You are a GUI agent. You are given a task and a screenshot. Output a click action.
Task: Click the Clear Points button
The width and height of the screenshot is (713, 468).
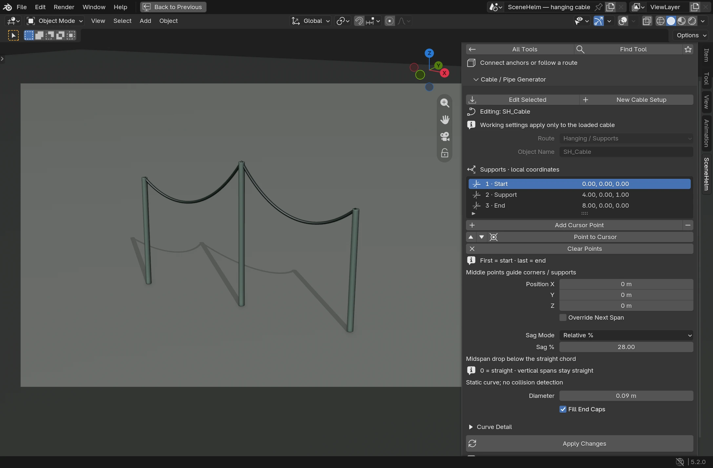pos(580,249)
